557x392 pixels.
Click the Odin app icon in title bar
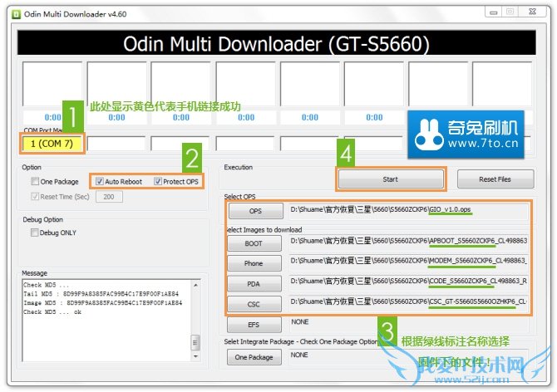pos(16,14)
